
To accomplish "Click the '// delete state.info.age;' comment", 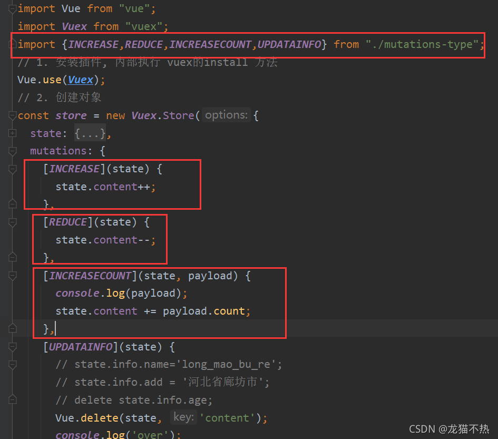I will point(134,400).
